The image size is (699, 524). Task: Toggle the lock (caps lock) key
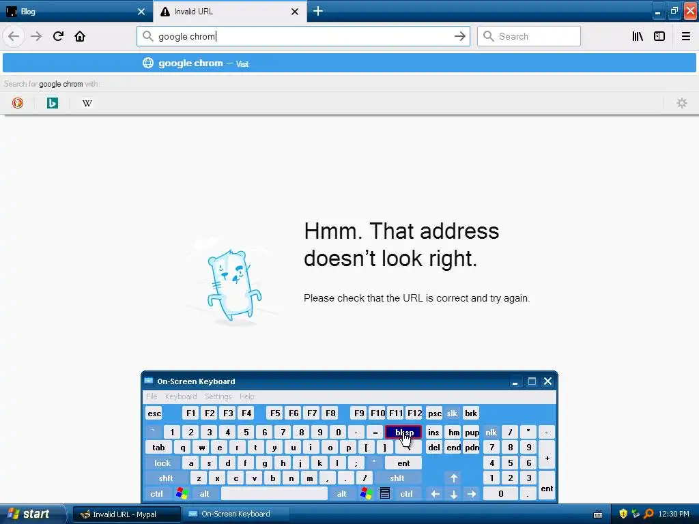[x=162, y=463]
